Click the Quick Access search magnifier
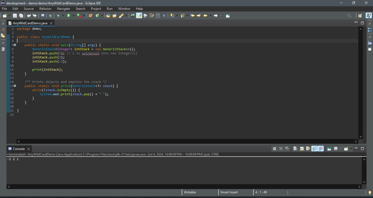This screenshot has width=373, height=198. (x=350, y=16)
